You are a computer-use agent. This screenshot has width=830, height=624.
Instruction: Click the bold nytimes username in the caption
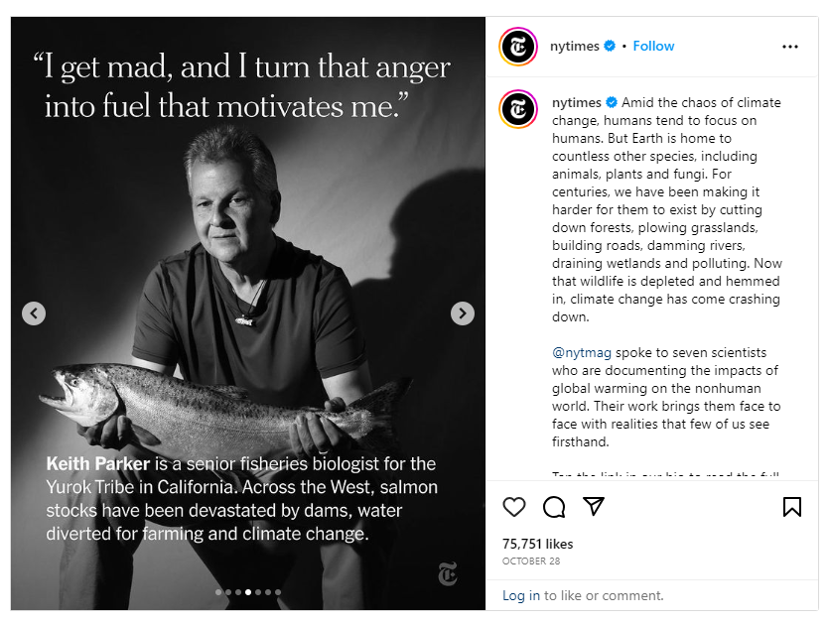[x=577, y=102]
